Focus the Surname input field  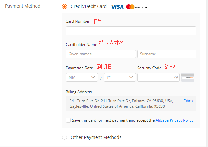166,54
